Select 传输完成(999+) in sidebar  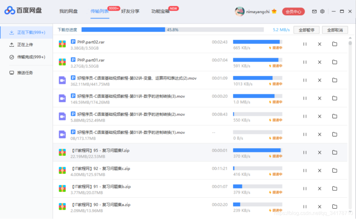(x=27, y=57)
